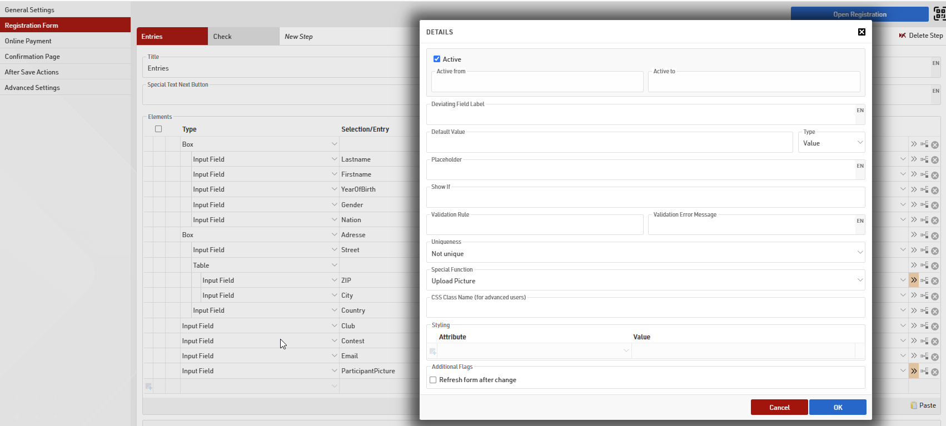This screenshot has width=946, height=426.
Task: Click the highlighted details arrows on ZIP row
Action: [x=914, y=280]
